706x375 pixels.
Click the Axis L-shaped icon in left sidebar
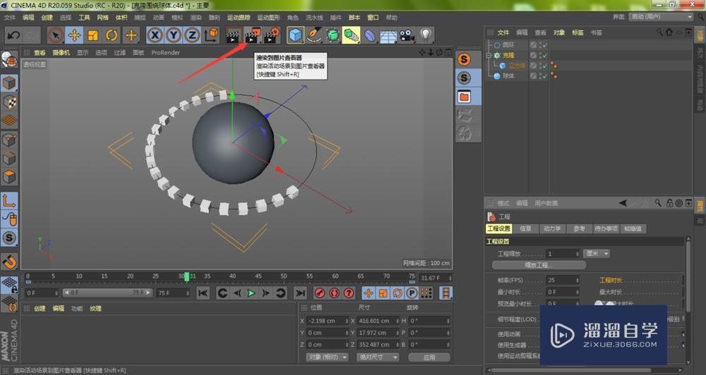point(9,200)
